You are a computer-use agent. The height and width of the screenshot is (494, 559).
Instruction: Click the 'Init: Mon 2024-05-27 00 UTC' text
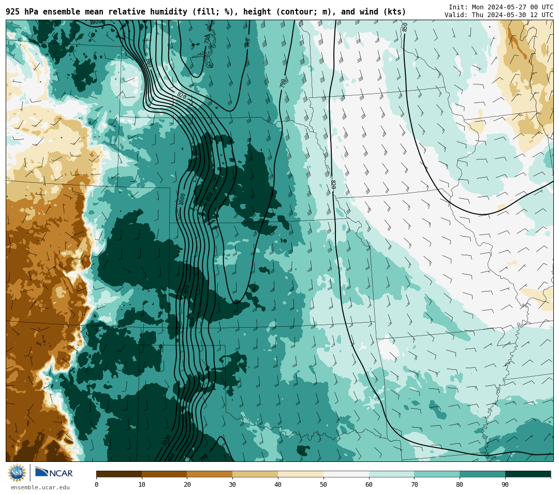[501, 7]
